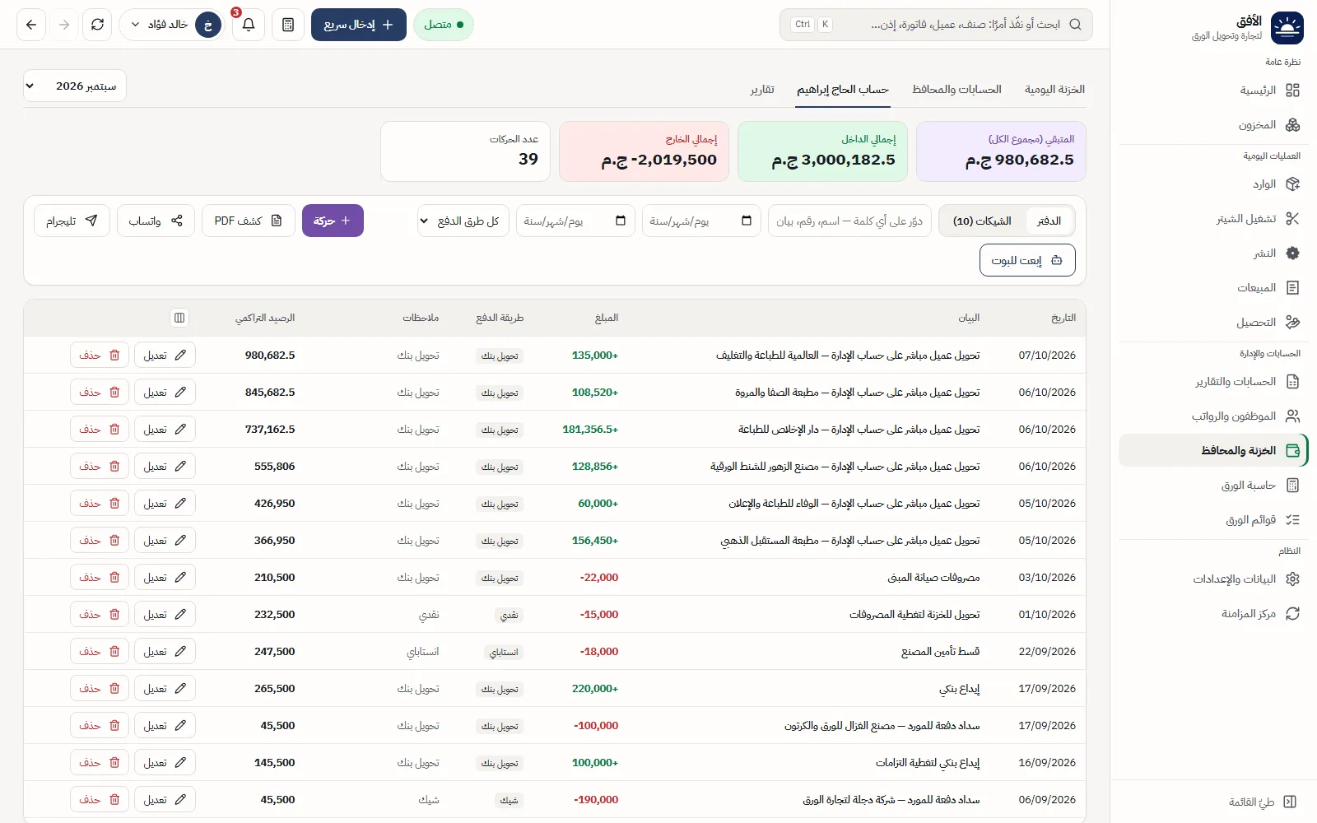Open column settings icon in table header
The image size is (1317, 823).
179,318
